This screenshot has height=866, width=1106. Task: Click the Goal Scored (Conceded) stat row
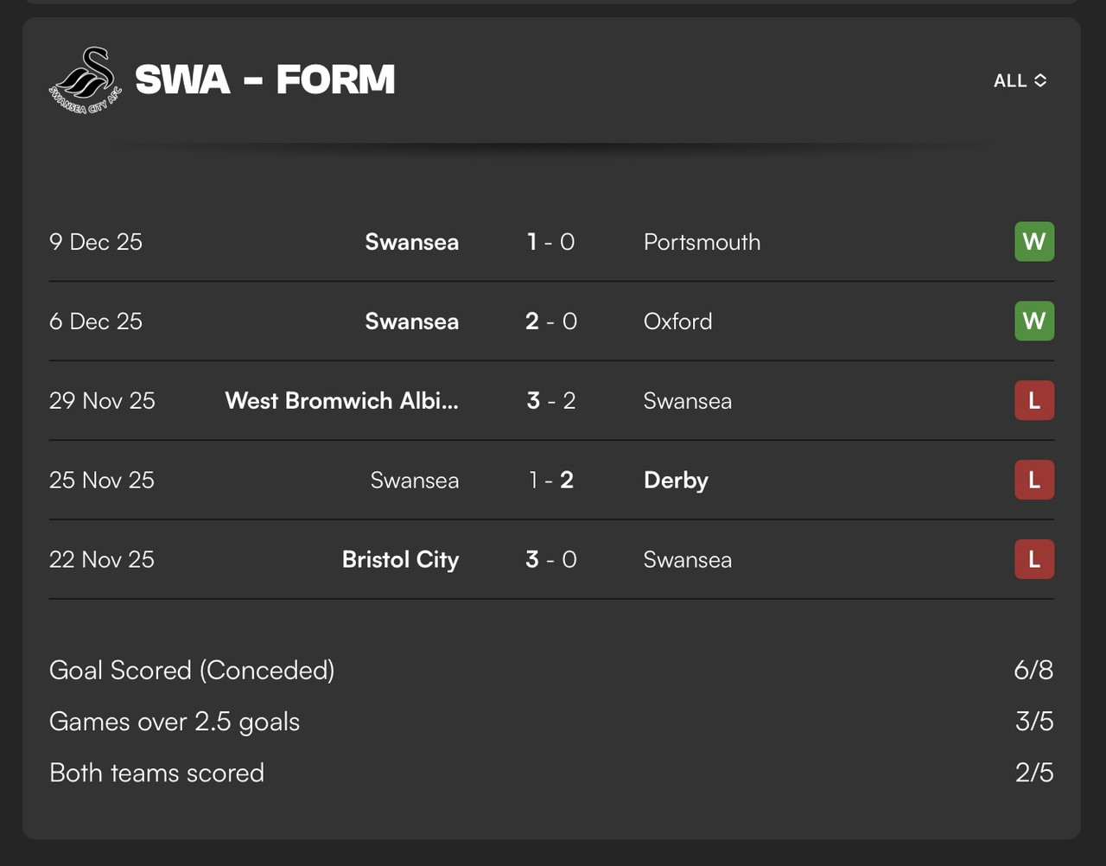pos(551,670)
